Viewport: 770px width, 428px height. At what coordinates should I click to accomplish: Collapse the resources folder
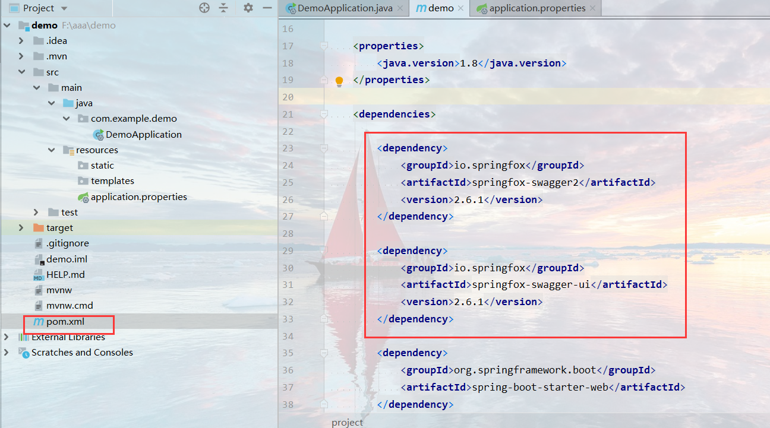[x=51, y=150]
